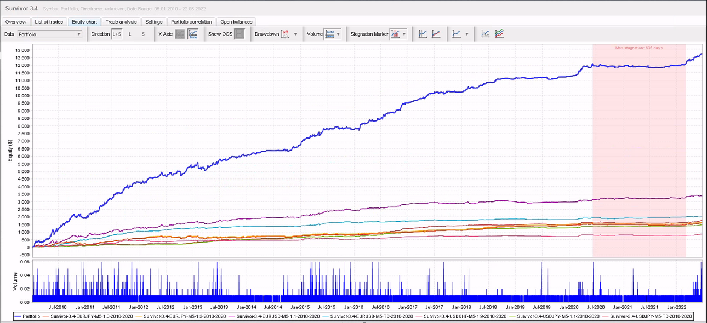Screen dimensions: 707x323
Task: Expand the Volume dropdown arrow
Action: [x=338, y=34]
